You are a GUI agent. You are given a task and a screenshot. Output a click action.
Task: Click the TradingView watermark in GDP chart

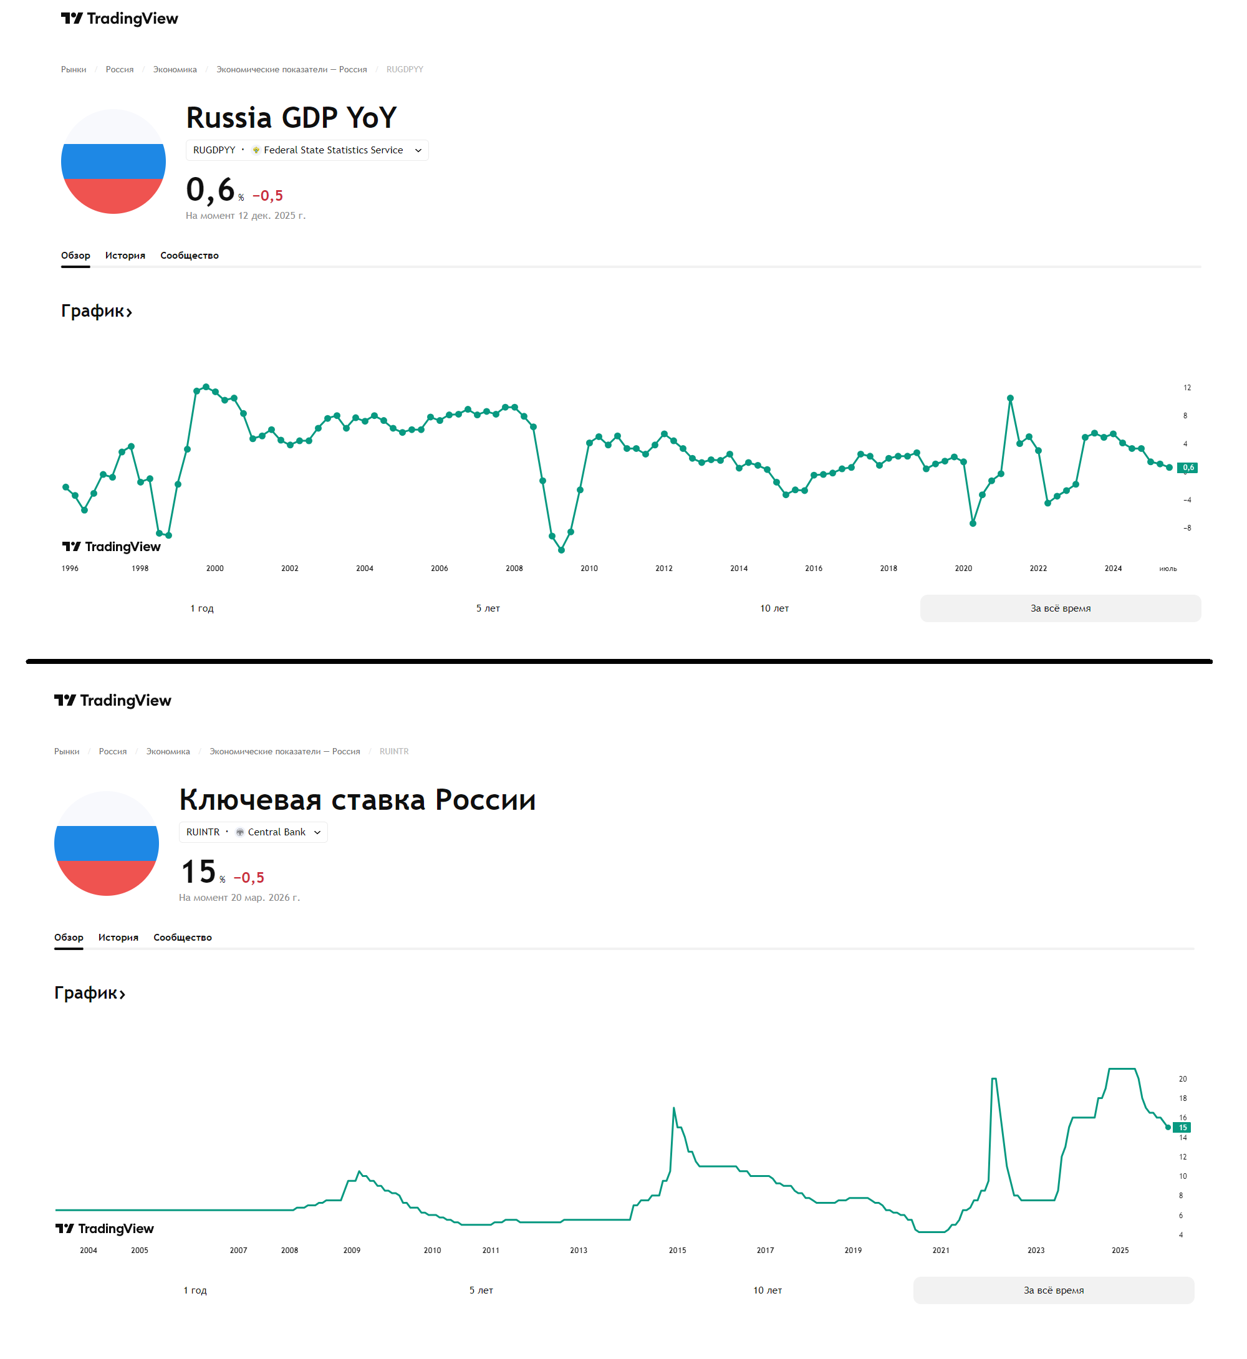[x=112, y=547]
